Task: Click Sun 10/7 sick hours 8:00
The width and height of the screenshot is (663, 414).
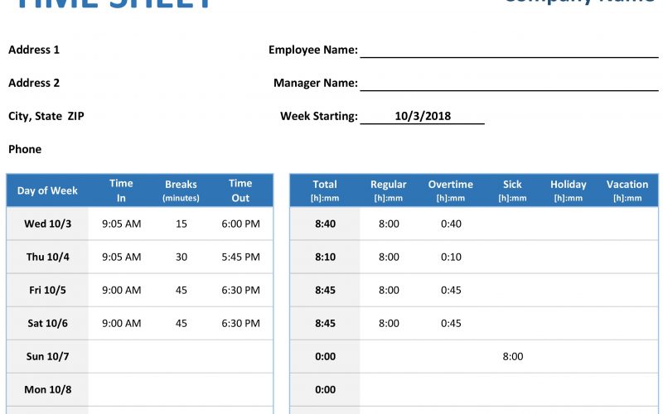Action: click(513, 357)
